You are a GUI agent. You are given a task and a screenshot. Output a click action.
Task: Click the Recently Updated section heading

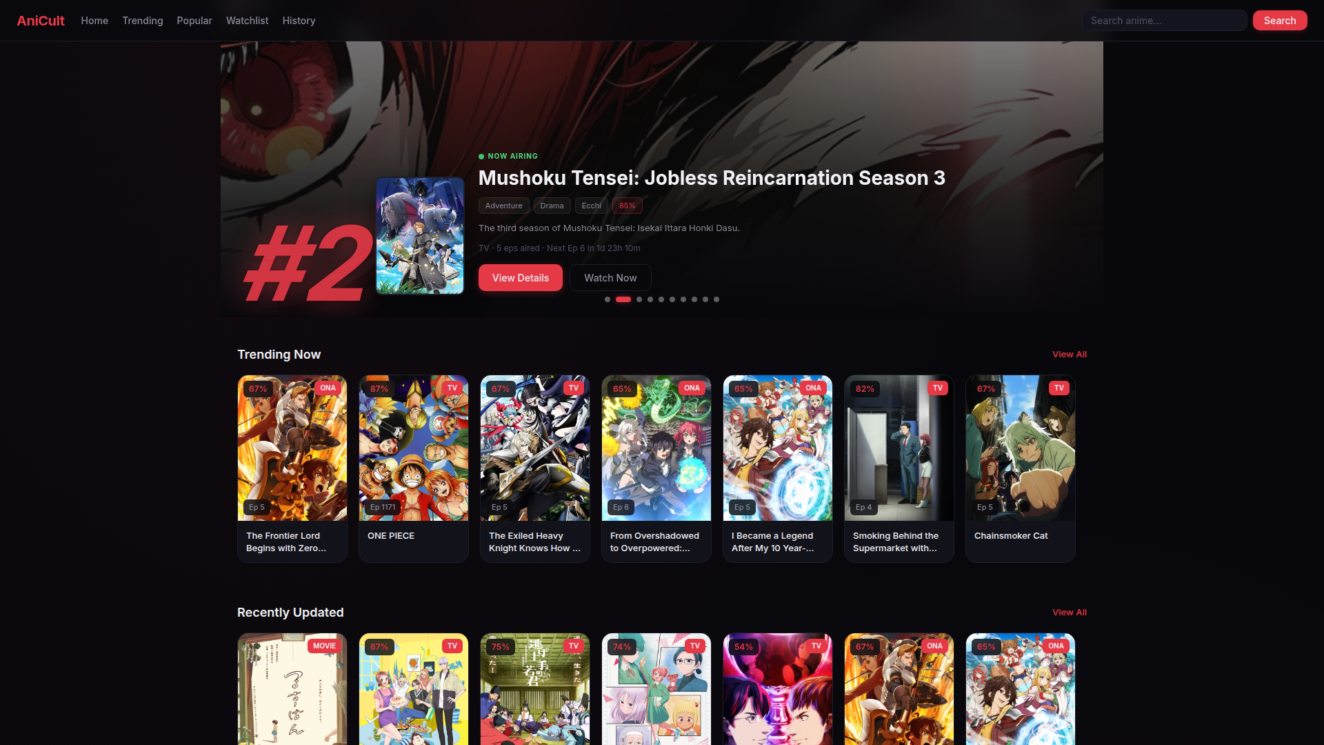[290, 613]
